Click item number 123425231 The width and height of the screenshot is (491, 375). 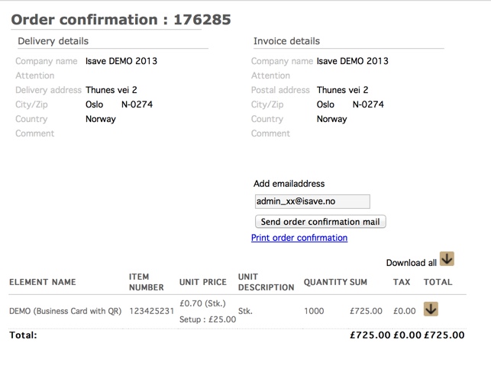151,311
